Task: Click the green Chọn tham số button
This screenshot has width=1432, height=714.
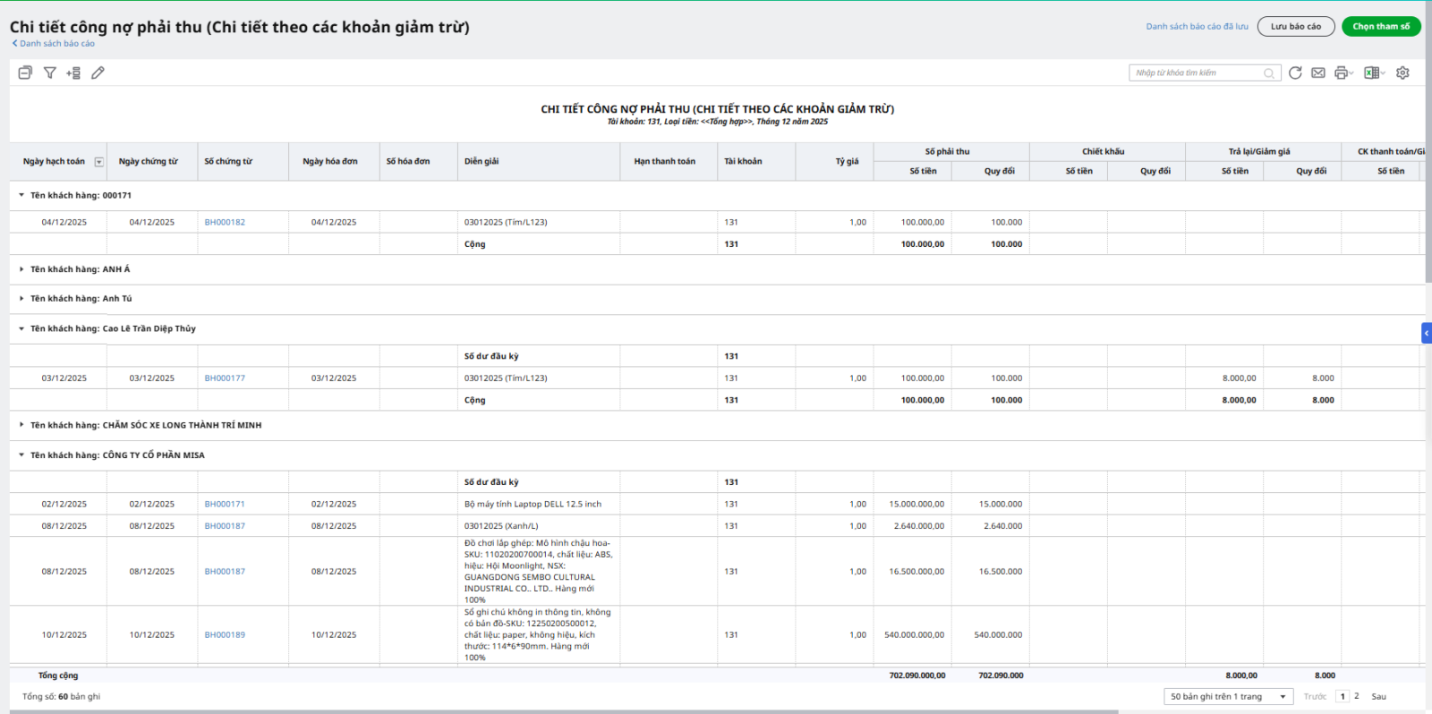Action: [1380, 27]
